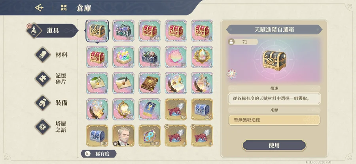Viewport: 356px width, 164px height.
Task: Switch to the 材料 tab
Action: [x=52, y=55]
